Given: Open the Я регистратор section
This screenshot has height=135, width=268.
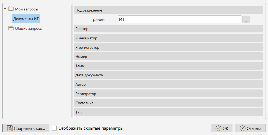Looking at the screenshot, I should coord(168,47).
